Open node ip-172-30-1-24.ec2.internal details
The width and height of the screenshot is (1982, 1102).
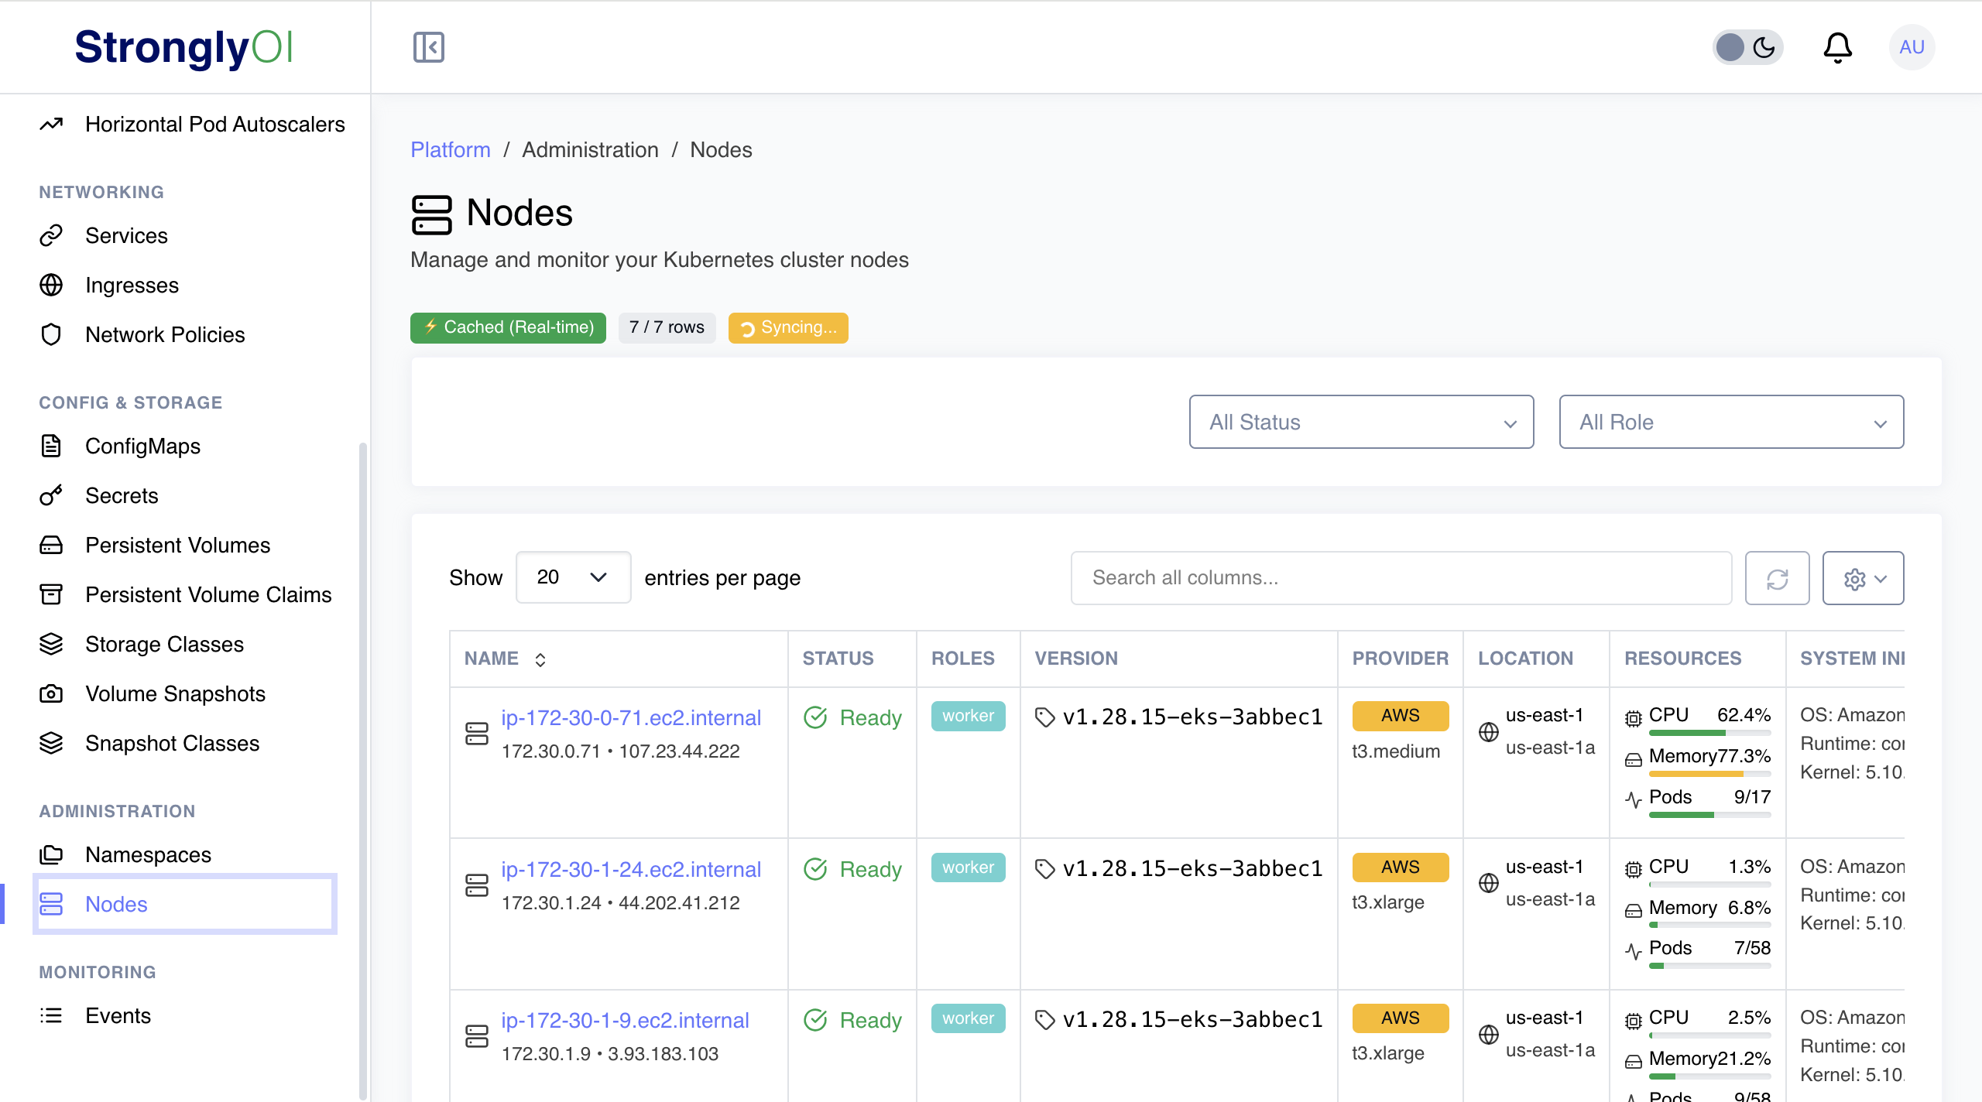(x=631, y=869)
